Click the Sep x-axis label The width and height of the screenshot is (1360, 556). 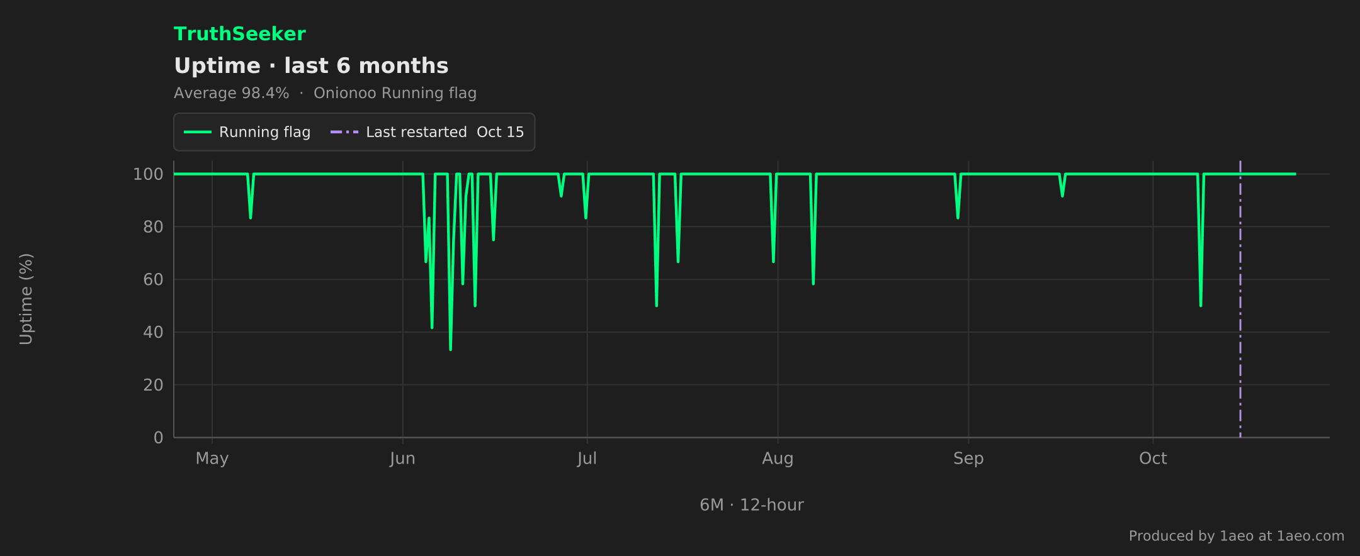968,459
